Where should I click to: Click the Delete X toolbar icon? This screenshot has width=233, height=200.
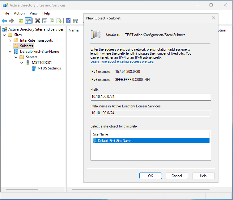click(x=37, y=21)
